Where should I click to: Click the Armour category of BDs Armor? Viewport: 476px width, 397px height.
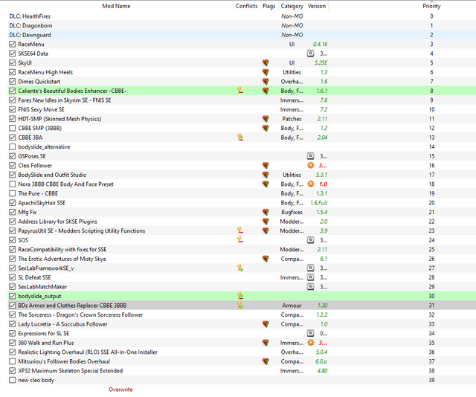tap(292, 306)
